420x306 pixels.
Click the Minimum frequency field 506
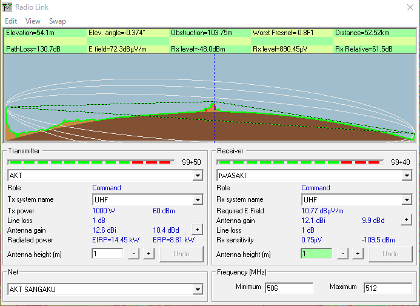pos(289,288)
